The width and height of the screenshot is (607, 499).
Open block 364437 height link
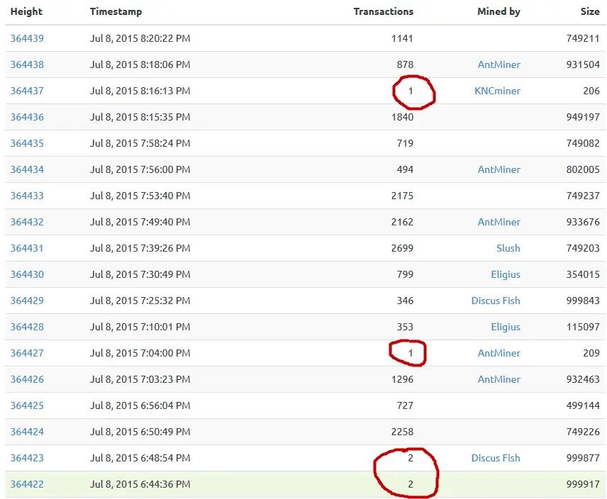click(27, 91)
